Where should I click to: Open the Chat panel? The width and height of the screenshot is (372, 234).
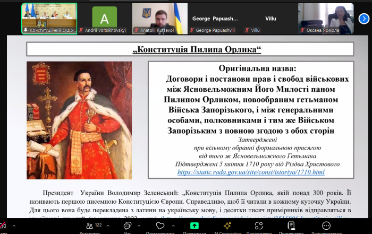[128, 226]
